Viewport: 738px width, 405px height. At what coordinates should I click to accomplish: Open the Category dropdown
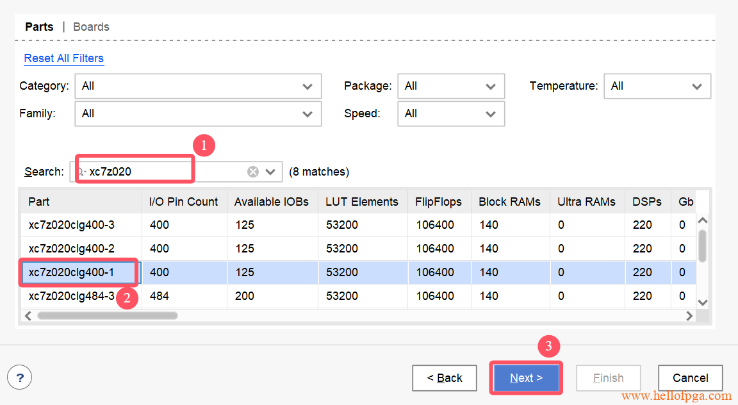198,86
